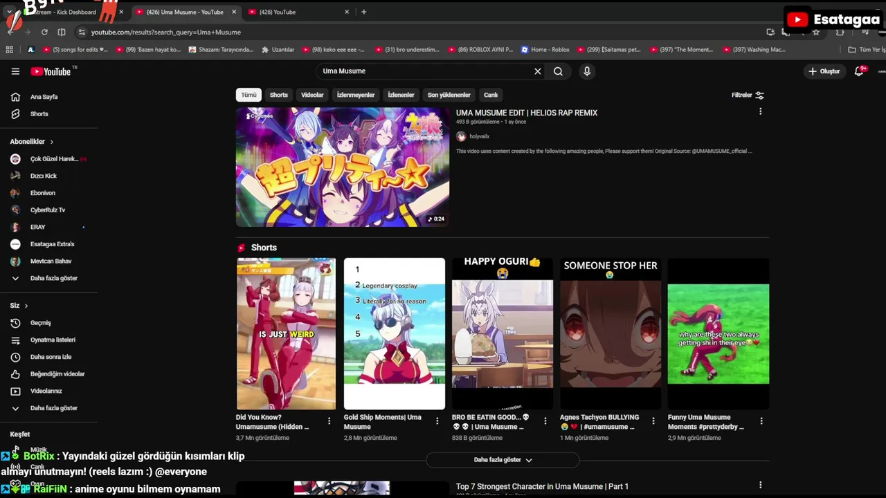Click the site info icon in address bar
This screenshot has height=498, width=886.
[82, 32]
